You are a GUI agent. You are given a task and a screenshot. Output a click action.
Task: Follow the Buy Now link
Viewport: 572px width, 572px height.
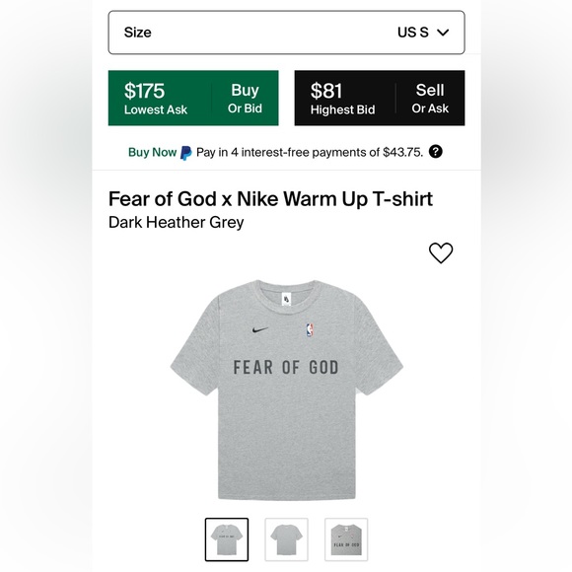152,152
